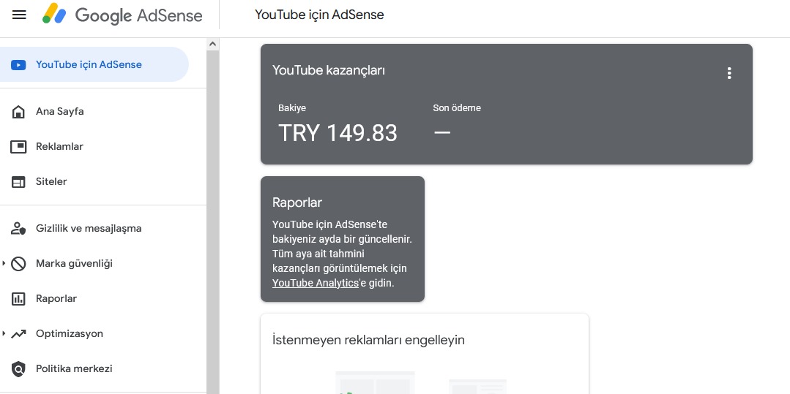The image size is (790, 394).
Task: Click the Marka güvenliği block icon
Action: (x=18, y=264)
